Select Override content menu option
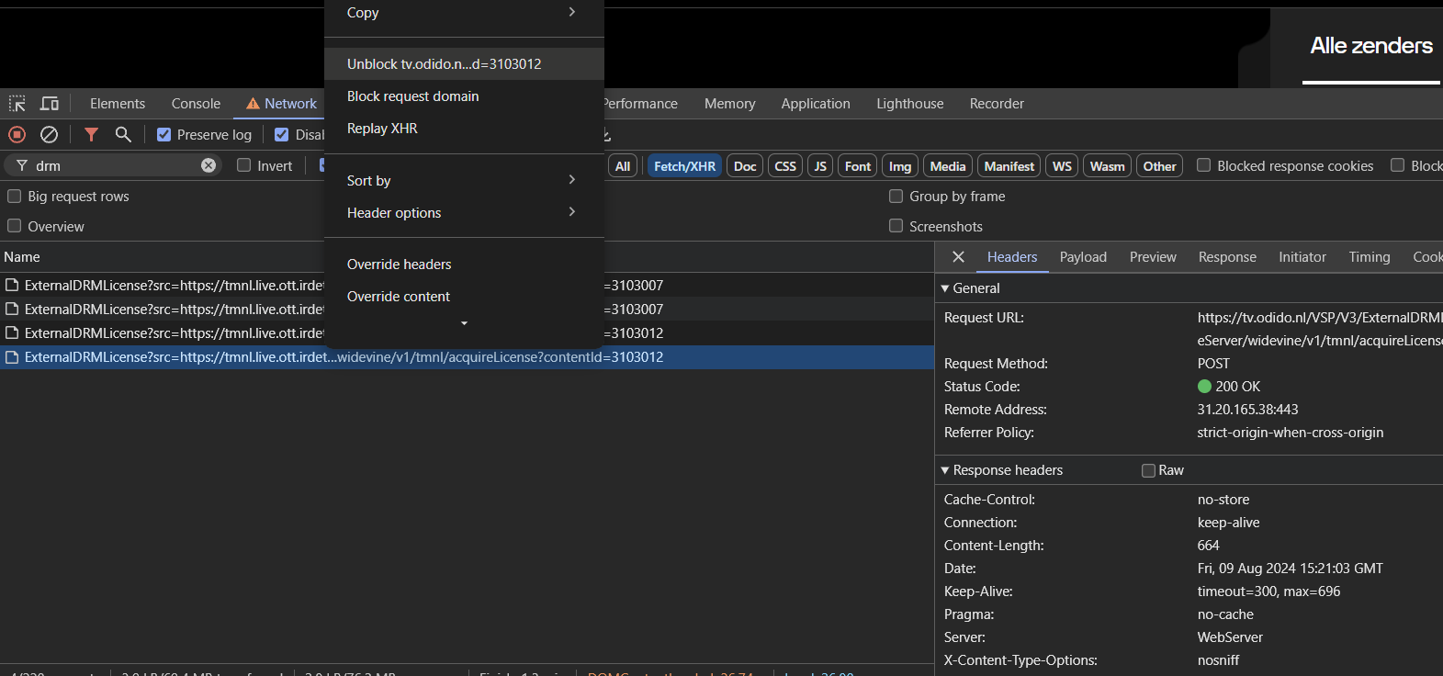 coord(399,297)
